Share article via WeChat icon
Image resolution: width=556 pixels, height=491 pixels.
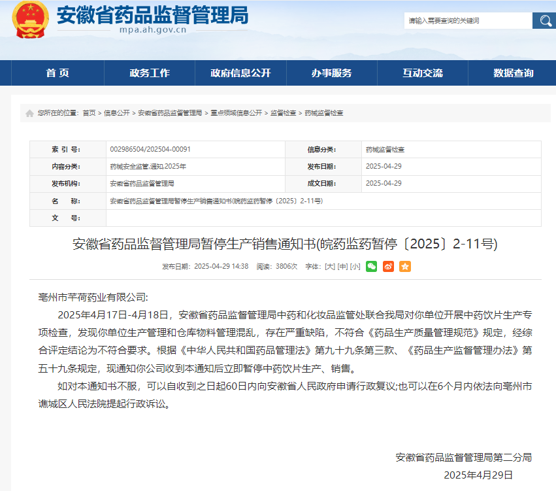tap(371, 267)
